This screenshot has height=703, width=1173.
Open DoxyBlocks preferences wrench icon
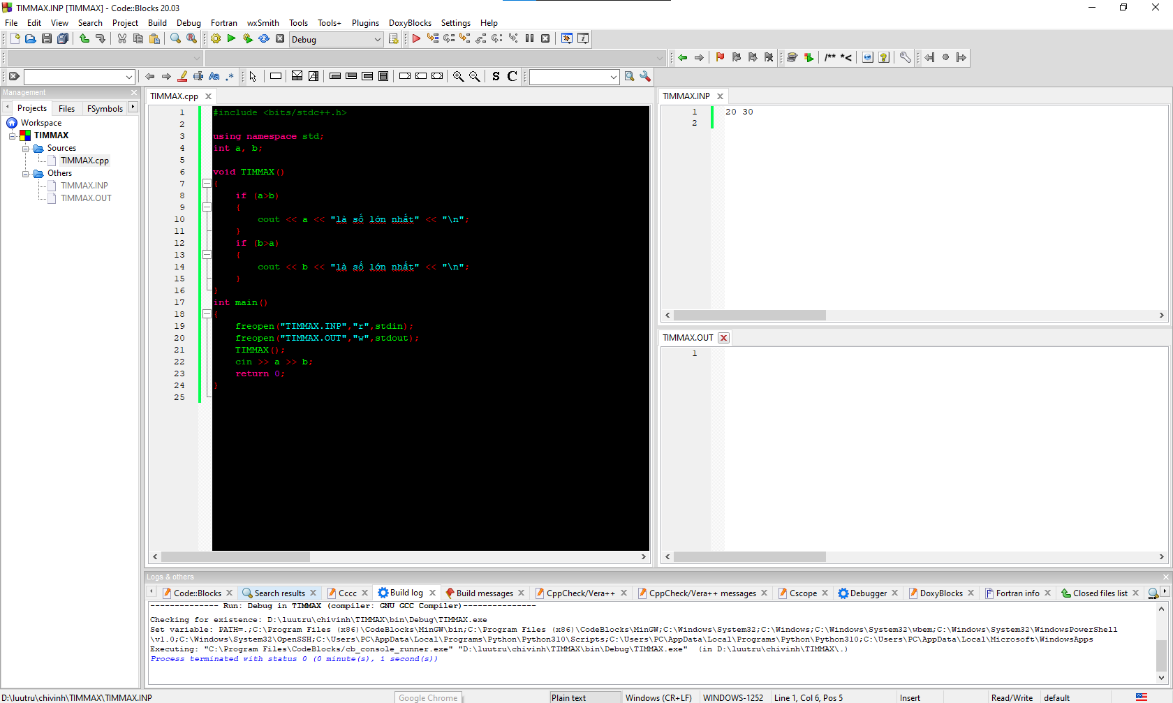point(906,58)
